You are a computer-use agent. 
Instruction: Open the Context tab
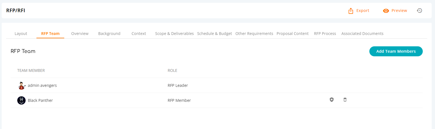pyautogui.click(x=139, y=34)
